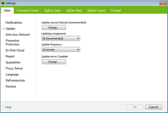
Task: Click the 'Update frequency' label
Action: click(51, 45)
